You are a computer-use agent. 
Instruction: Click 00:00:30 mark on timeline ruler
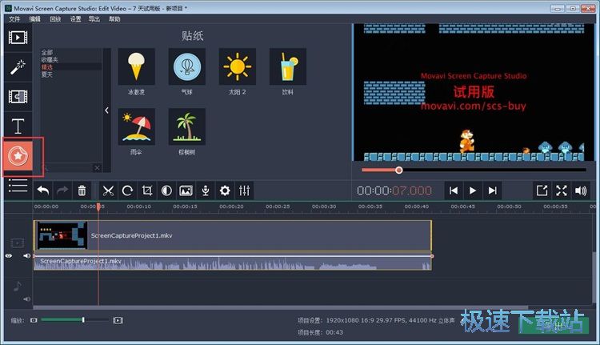coord(324,207)
